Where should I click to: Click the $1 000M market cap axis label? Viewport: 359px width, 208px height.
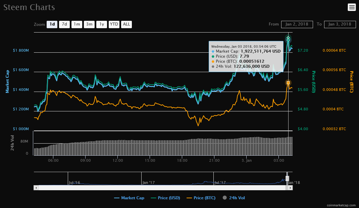[x=21, y=129]
